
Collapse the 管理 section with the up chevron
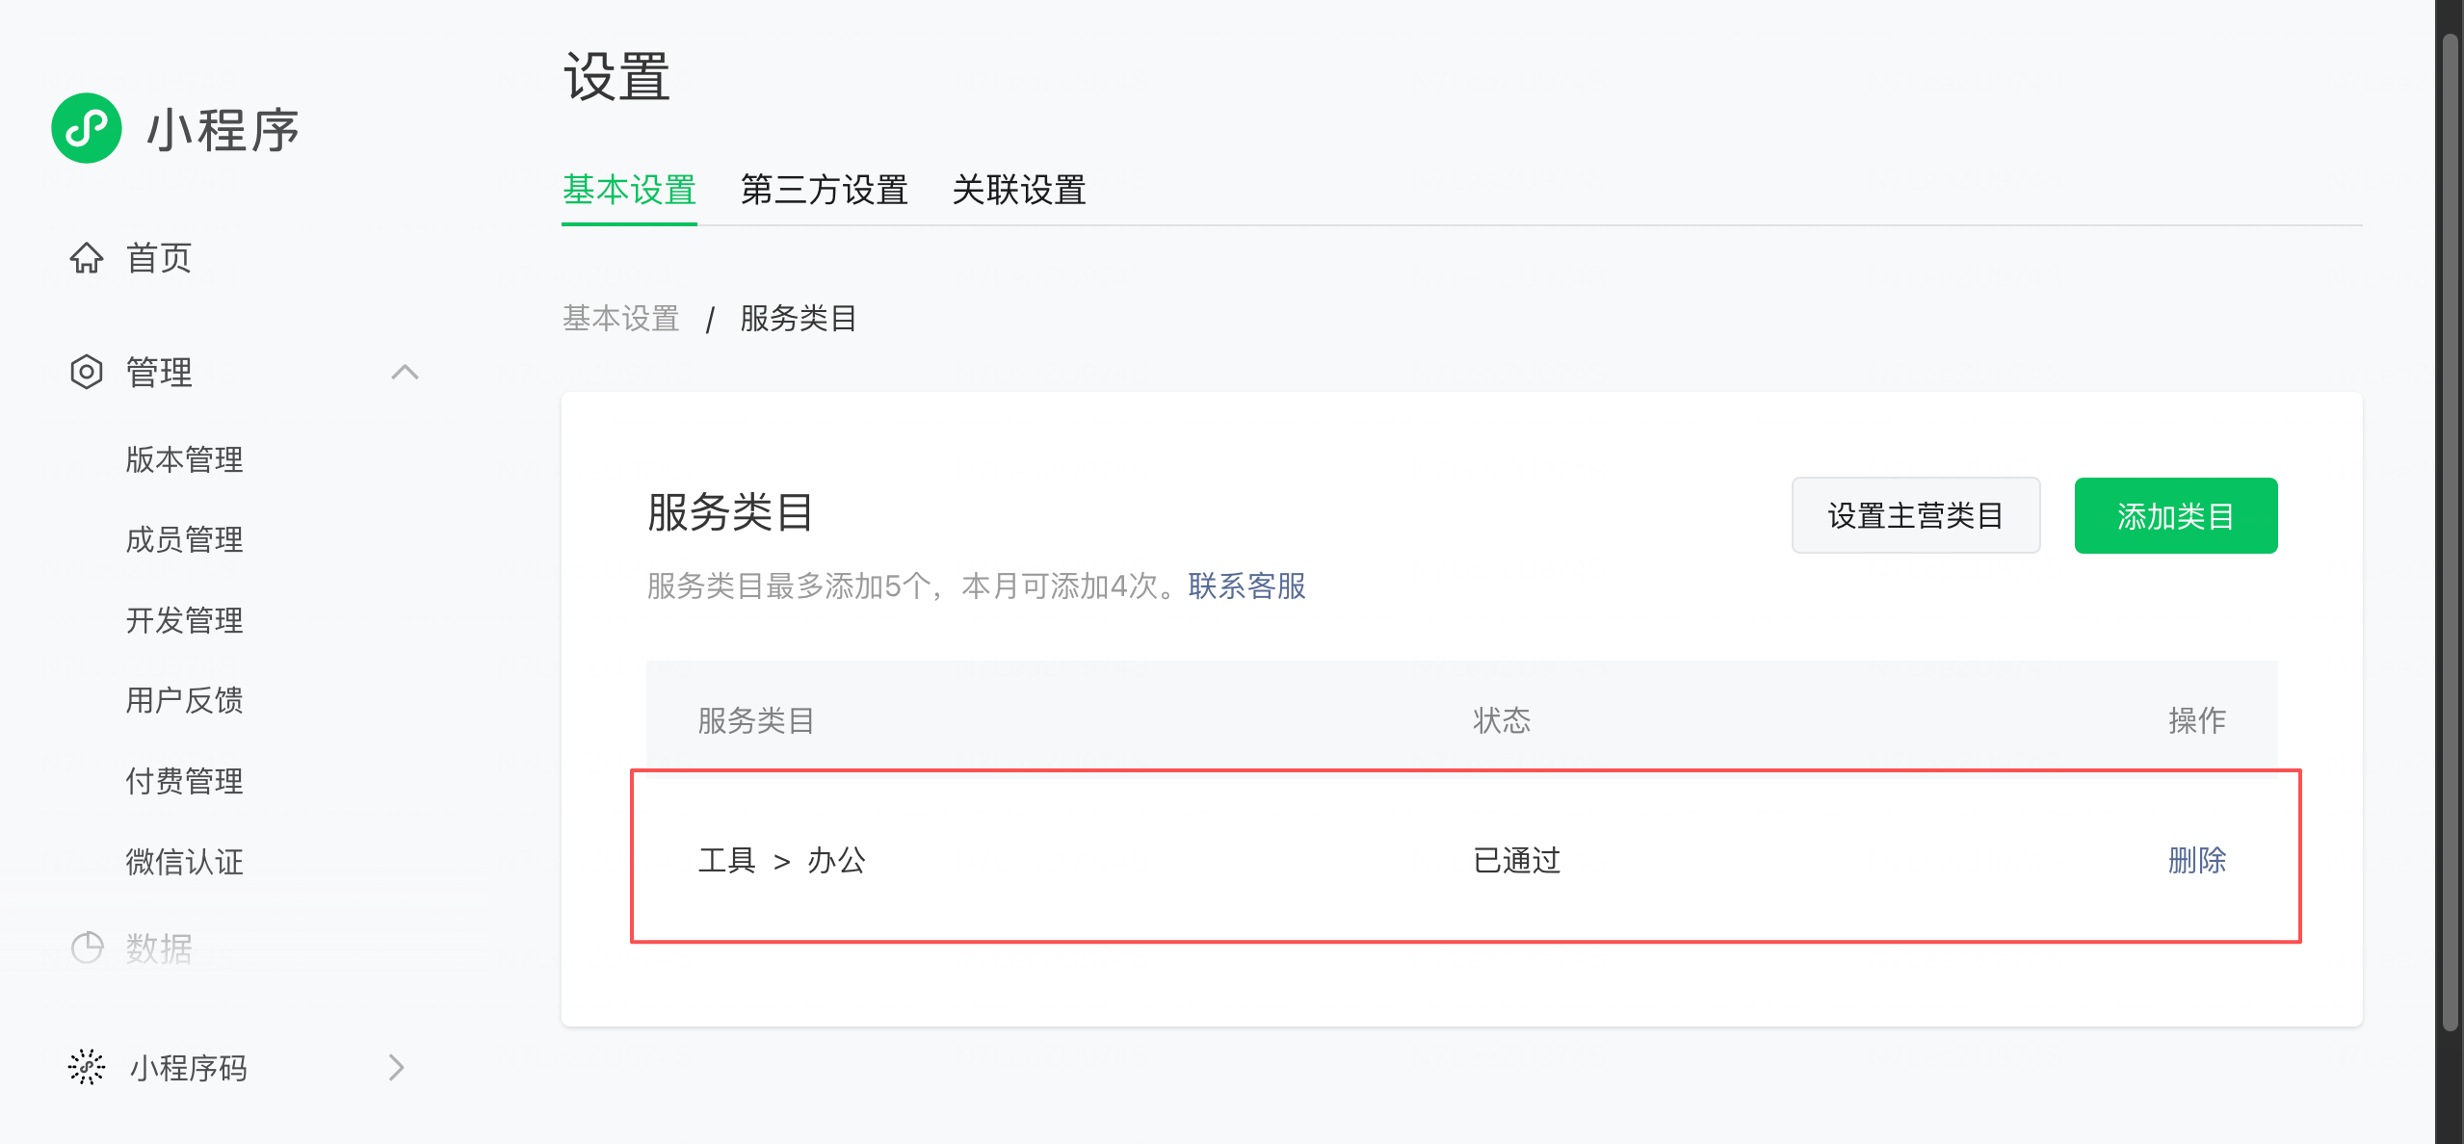(405, 372)
